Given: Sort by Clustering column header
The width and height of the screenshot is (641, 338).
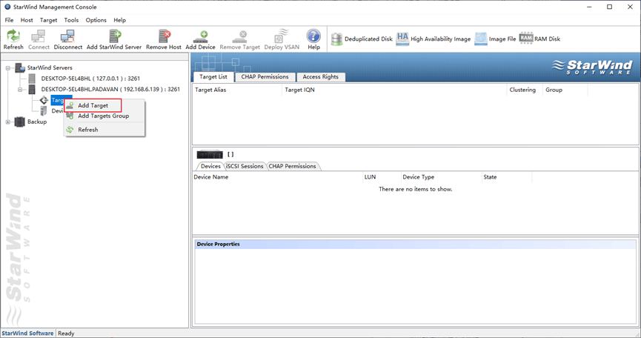Looking at the screenshot, I should coord(525,90).
